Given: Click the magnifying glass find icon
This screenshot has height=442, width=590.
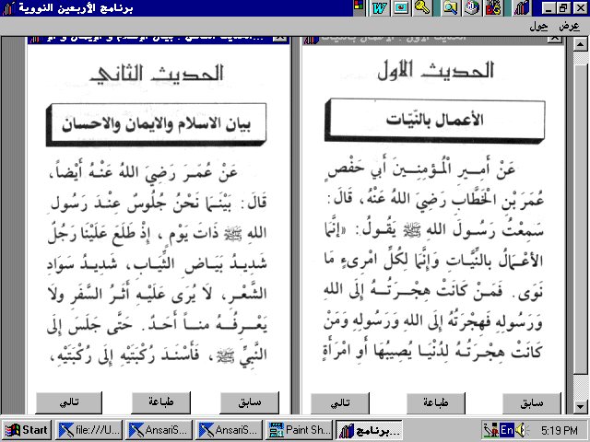Looking at the screenshot, I should [x=451, y=8].
